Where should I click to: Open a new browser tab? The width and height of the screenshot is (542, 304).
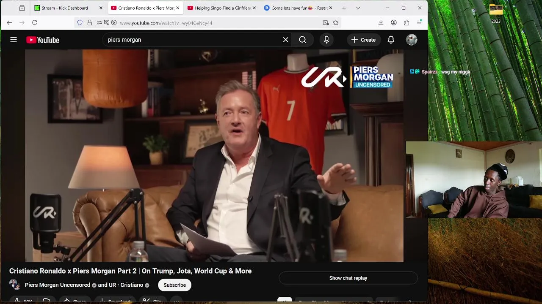[344, 8]
